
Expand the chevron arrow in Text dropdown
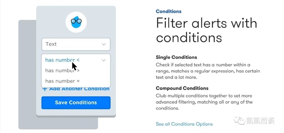104,44
